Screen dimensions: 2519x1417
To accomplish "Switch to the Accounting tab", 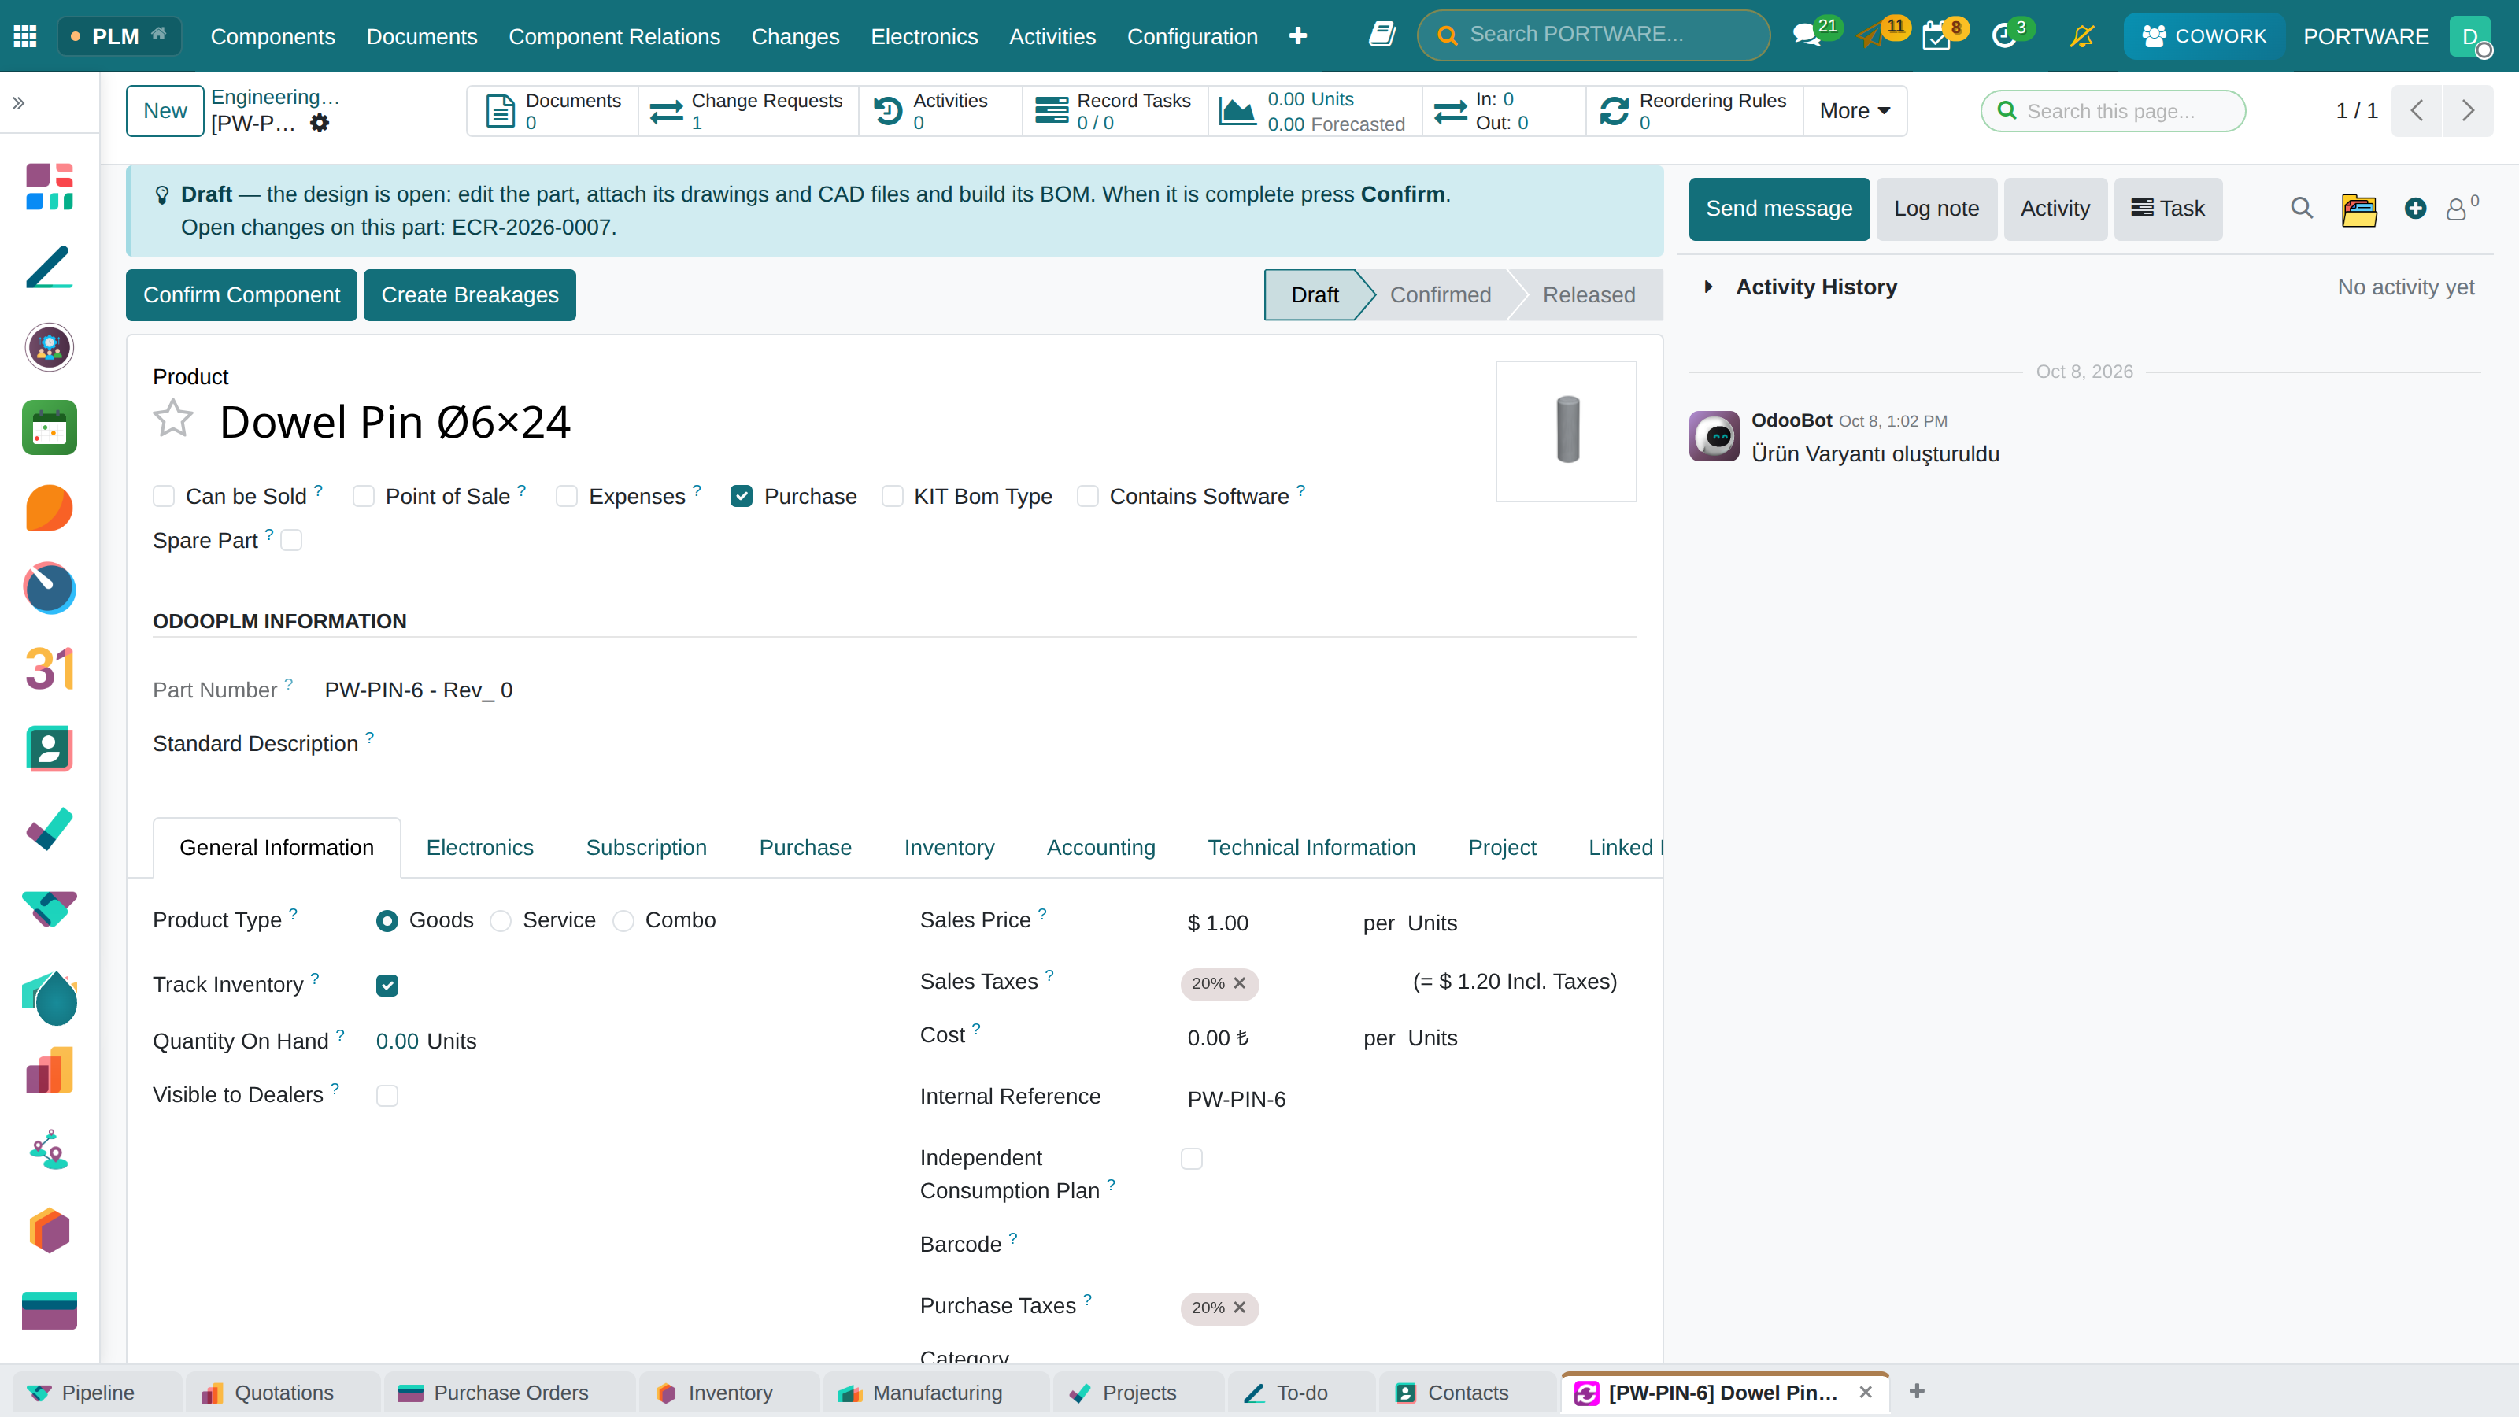I will click(1101, 848).
